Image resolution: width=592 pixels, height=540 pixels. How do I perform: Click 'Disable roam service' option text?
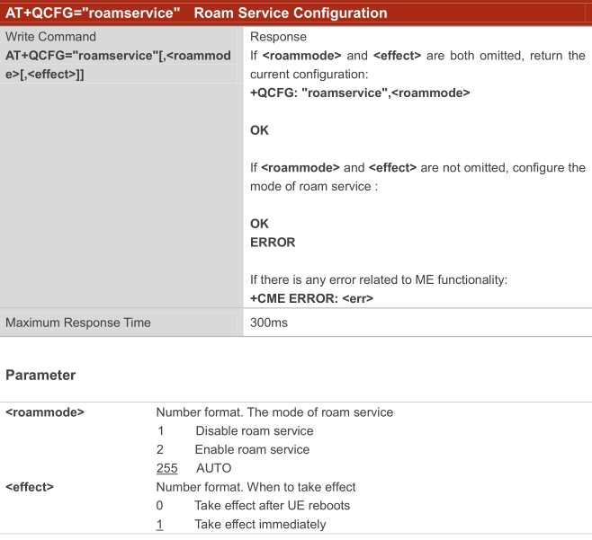255,430
